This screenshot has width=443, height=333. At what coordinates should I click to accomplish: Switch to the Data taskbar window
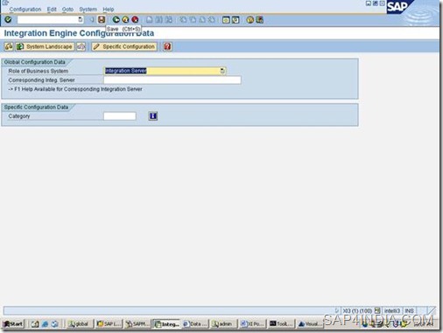tap(195, 323)
